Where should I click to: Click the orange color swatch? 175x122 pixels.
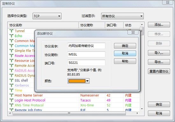[x=77, y=81]
